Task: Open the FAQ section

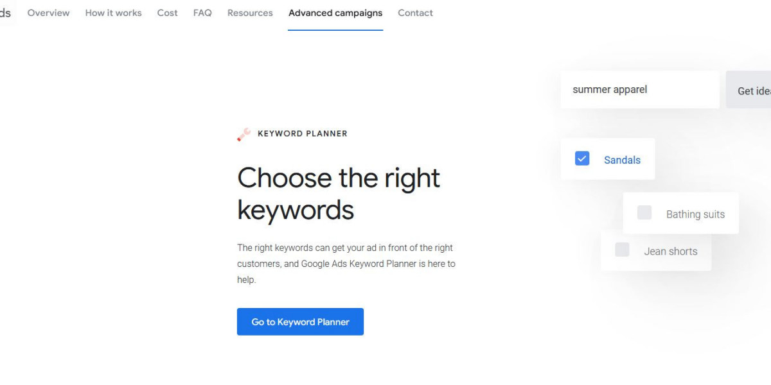Action: (202, 13)
